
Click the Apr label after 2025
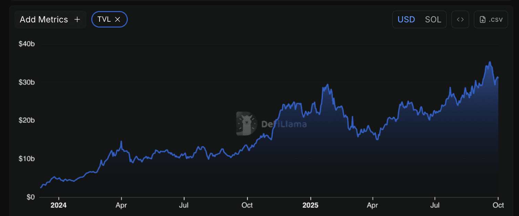click(x=373, y=205)
